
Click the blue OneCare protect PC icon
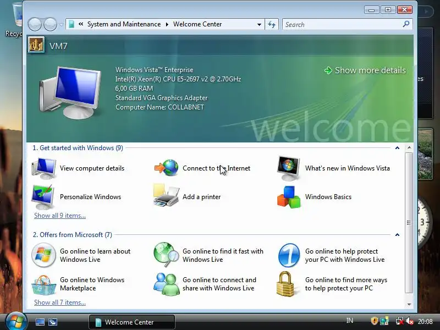[289, 255]
